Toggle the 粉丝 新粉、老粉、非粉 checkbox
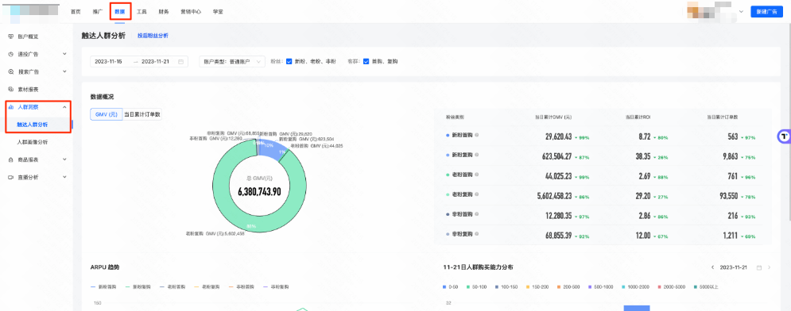The width and height of the screenshot is (791, 311). coord(289,61)
